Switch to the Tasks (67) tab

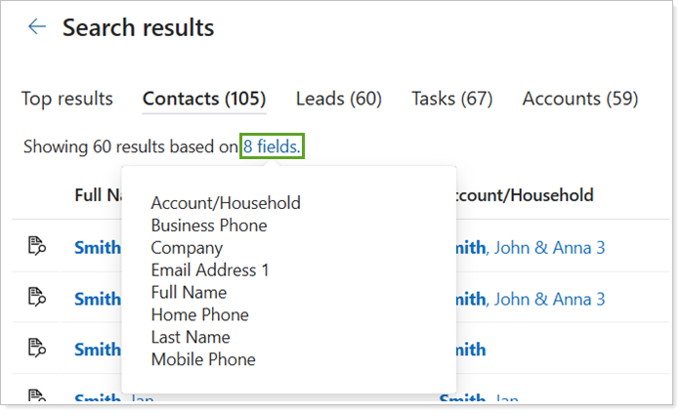[451, 99]
